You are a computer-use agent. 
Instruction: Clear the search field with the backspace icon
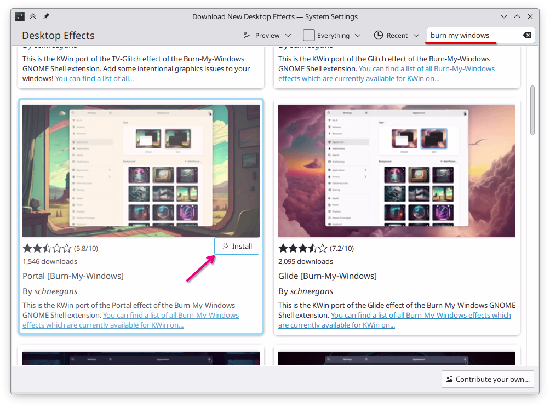[x=527, y=35]
